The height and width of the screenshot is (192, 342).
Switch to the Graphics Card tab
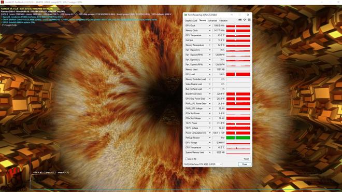coord(191,21)
